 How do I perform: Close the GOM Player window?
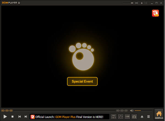point(161,3)
